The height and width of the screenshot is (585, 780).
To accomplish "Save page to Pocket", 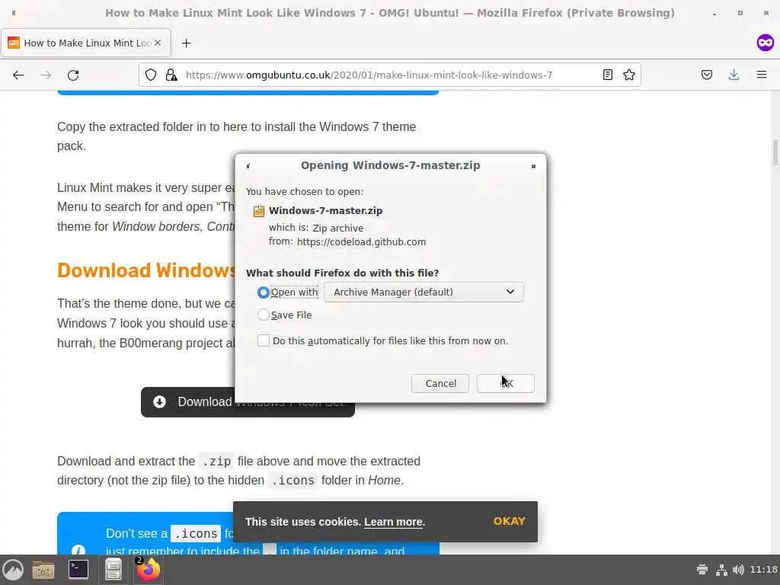I will [x=706, y=75].
